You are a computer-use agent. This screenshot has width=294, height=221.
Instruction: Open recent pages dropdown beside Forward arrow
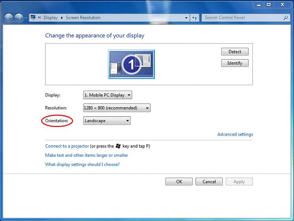pos(26,18)
